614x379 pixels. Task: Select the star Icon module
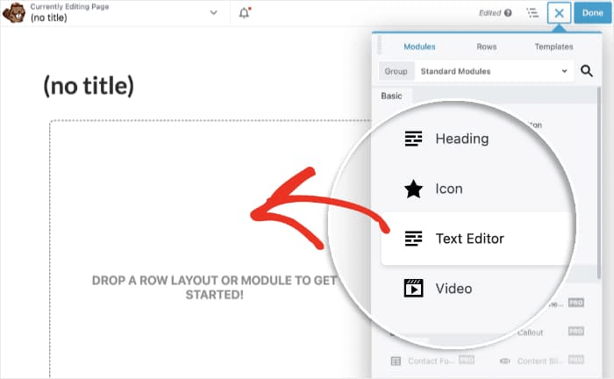click(413, 189)
